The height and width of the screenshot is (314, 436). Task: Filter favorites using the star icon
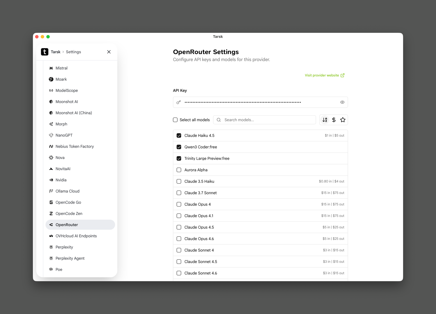343,120
